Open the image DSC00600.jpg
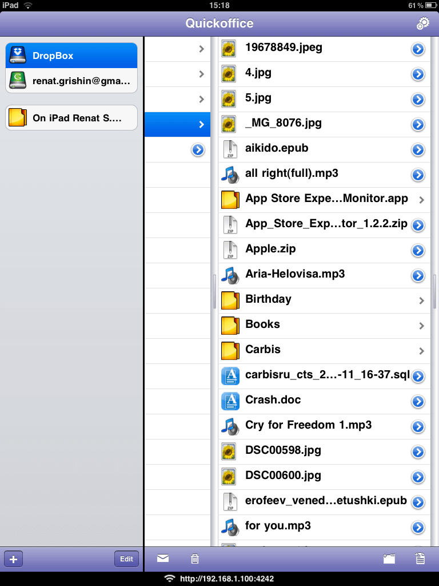 [325, 477]
